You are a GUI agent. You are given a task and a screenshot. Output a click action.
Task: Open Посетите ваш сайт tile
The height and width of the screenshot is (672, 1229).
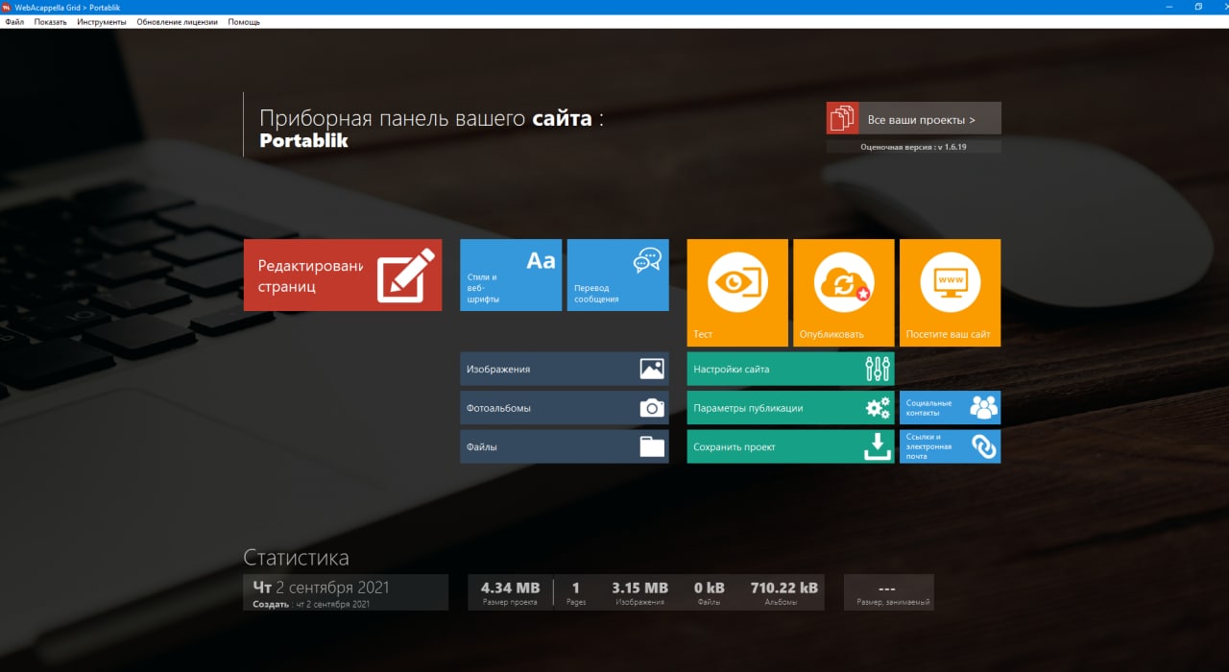[950, 293]
